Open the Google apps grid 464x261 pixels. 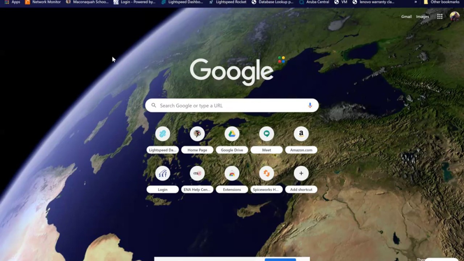(x=440, y=16)
